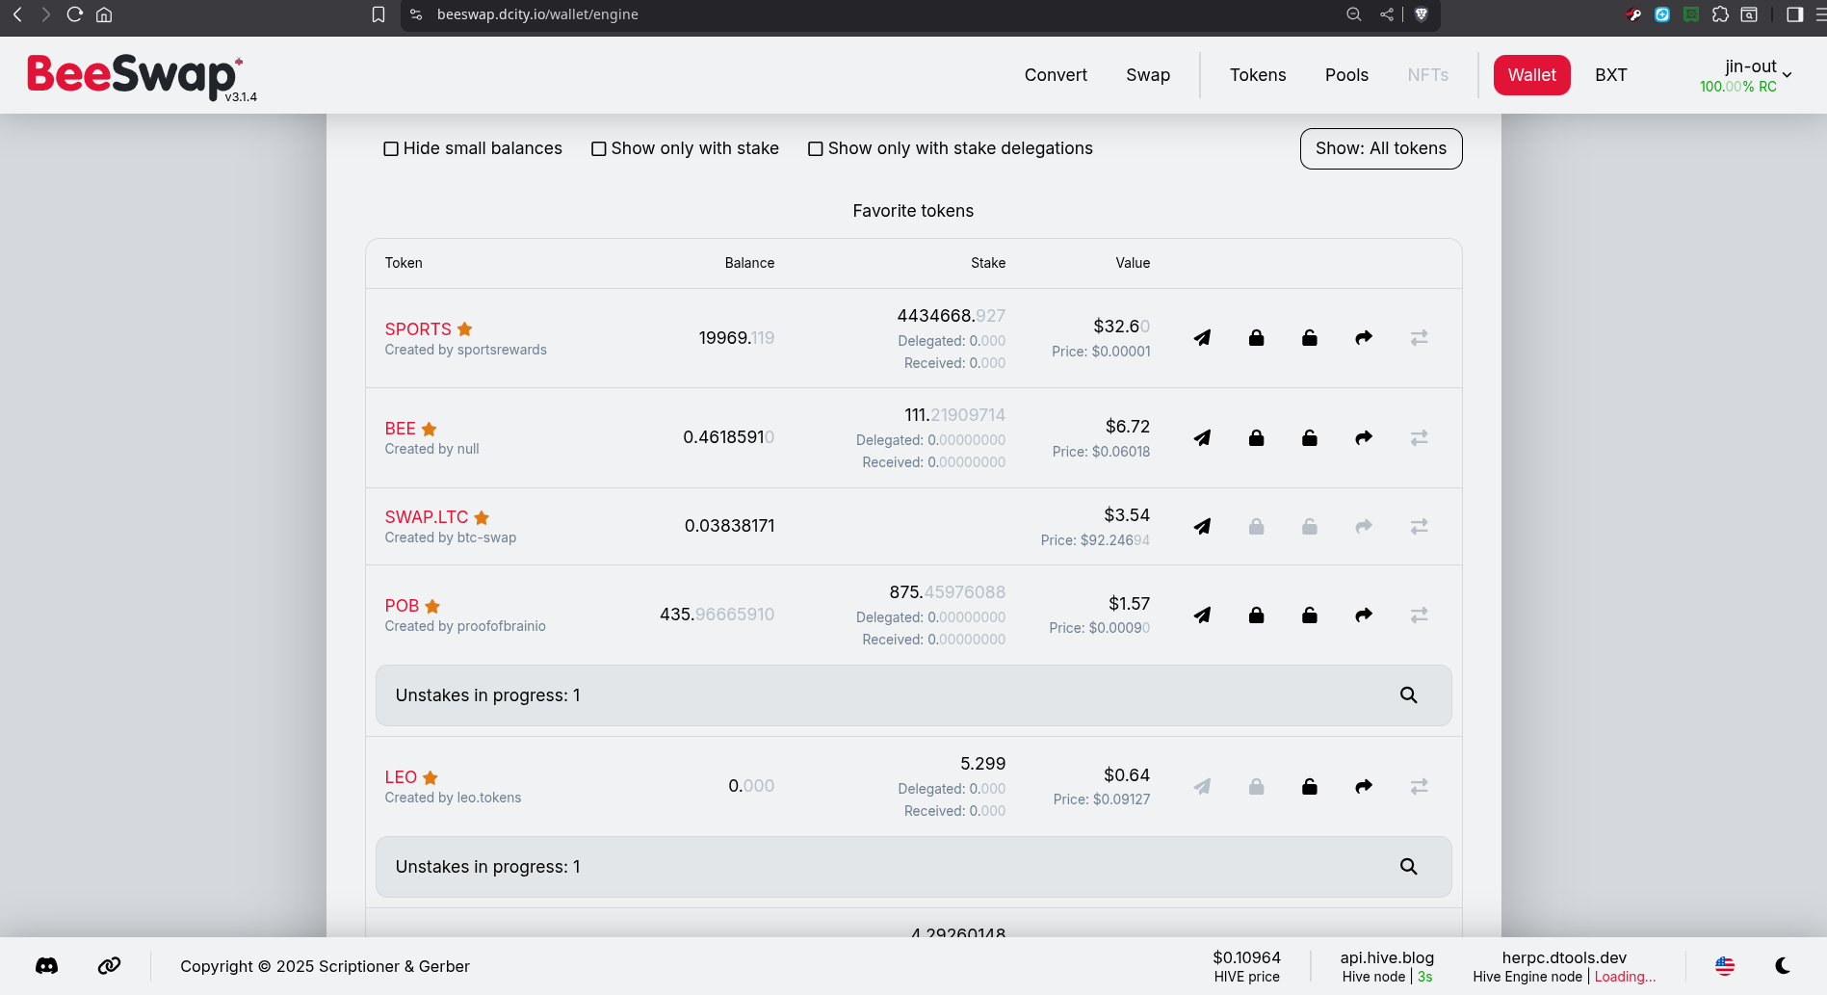The height and width of the screenshot is (995, 1827).
Task: Click the browser address bar
Action: pyautogui.click(x=867, y=14)
